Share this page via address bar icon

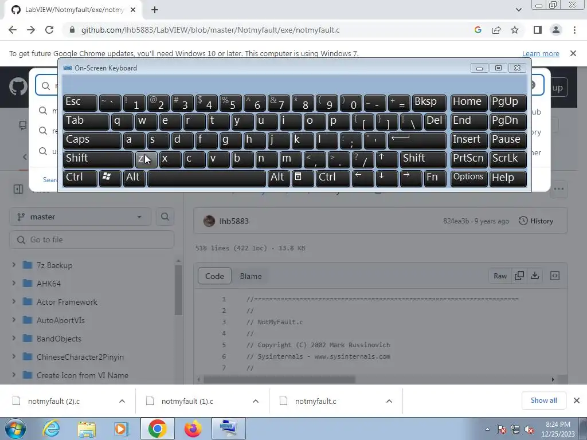[496, 30]
